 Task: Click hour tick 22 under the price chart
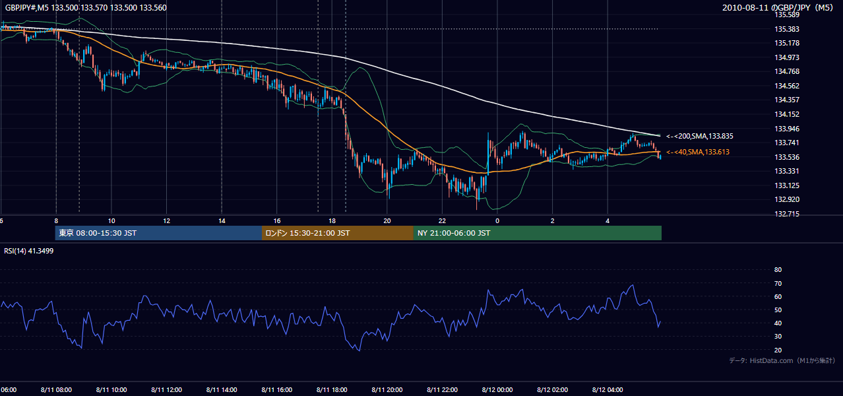pos(442,221)
